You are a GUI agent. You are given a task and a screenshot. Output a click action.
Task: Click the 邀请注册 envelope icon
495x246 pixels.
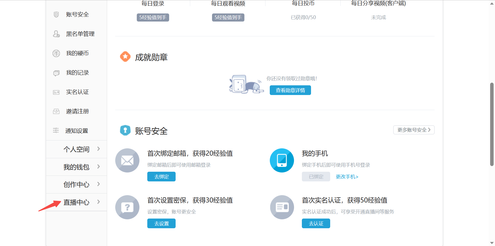tap(56, 111)
